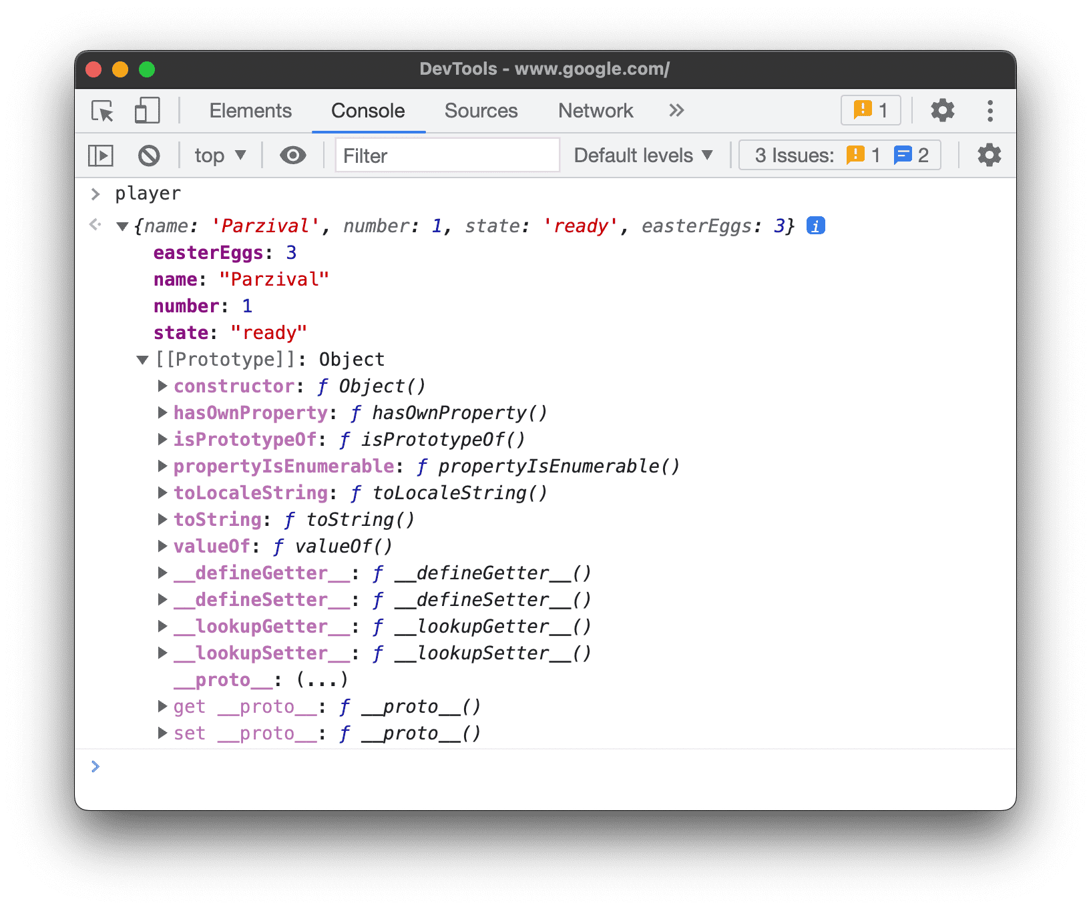Switch to the Elements tab

(250, 111)
